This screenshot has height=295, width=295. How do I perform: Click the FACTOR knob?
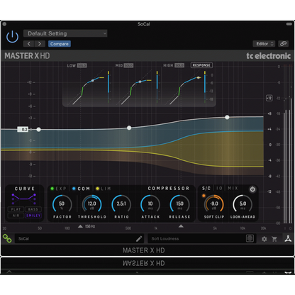coord(62,204)
